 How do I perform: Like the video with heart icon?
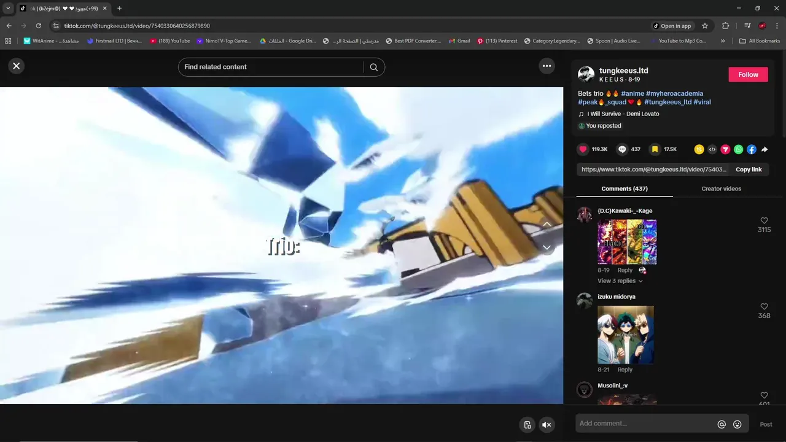(583, 149)
